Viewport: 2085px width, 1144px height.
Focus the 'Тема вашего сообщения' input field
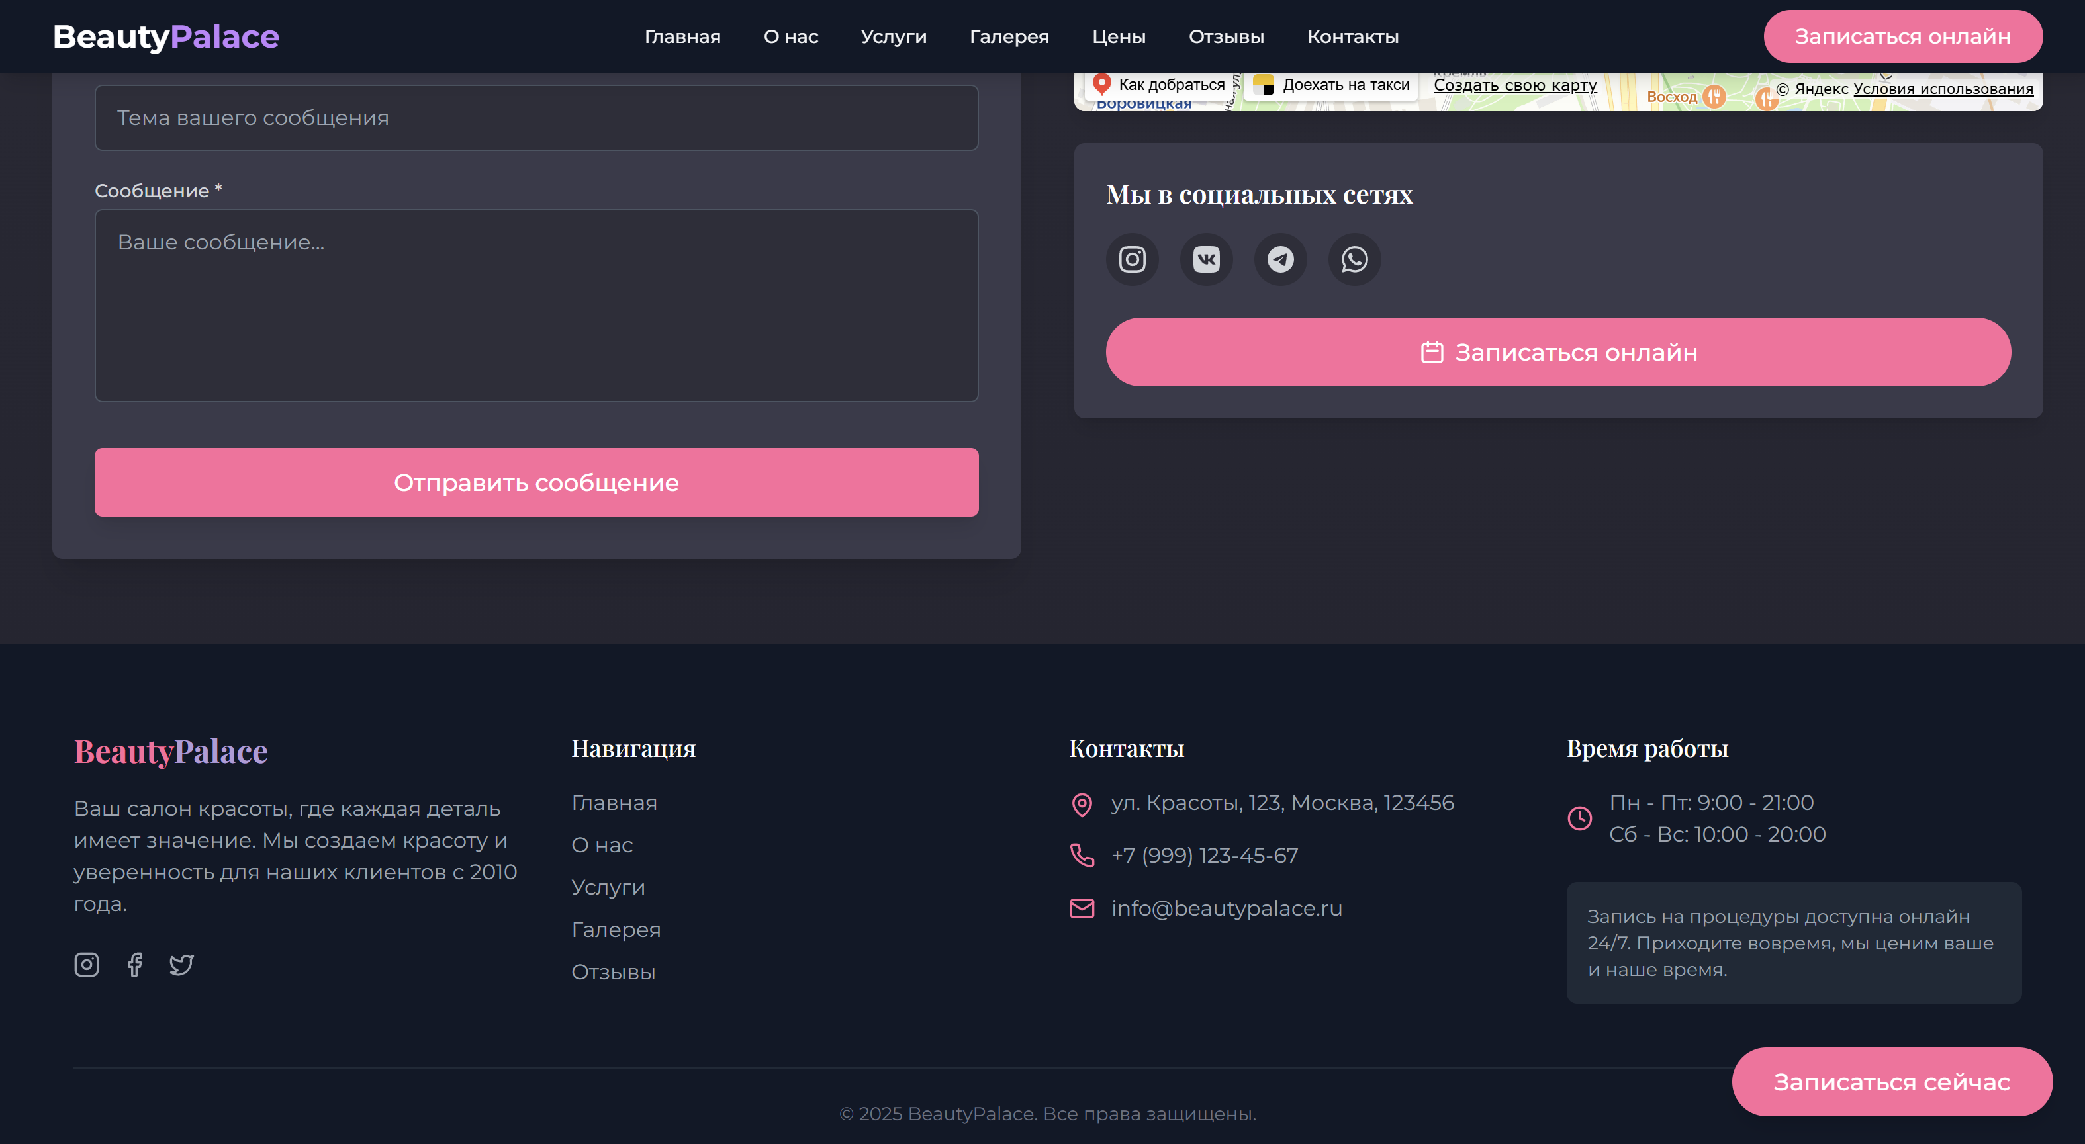tap(536, 118)
